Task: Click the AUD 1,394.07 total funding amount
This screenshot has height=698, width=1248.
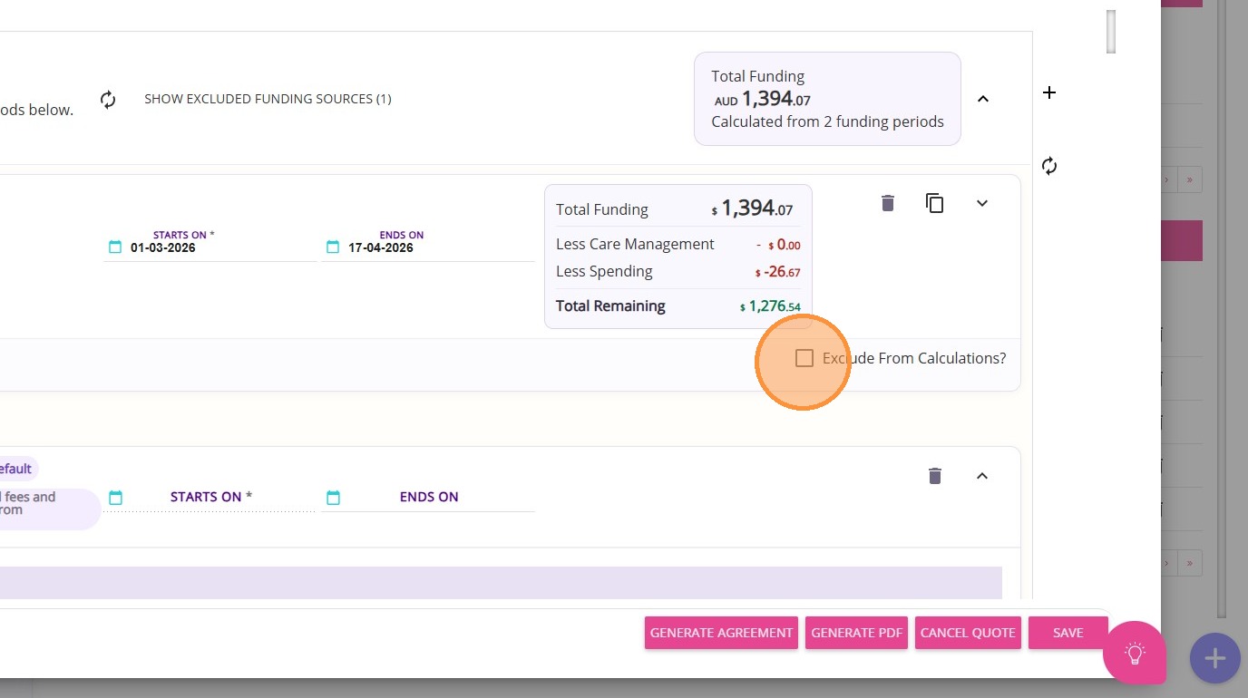Action: pos(763,99)
